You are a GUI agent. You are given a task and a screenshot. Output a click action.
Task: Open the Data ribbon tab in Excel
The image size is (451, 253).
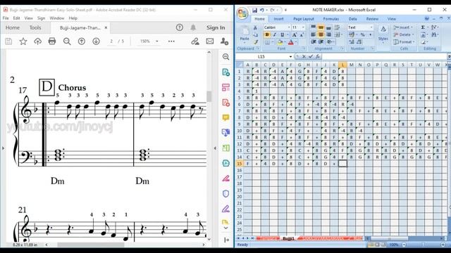352,19
